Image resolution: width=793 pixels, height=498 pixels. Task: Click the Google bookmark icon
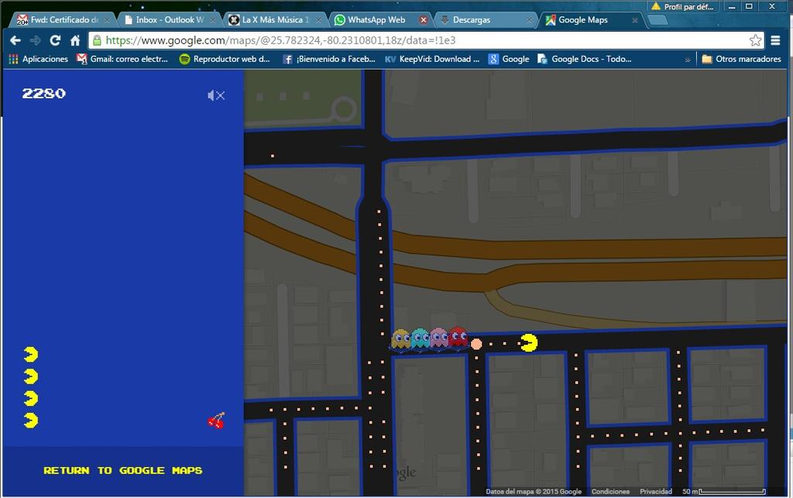pos(493,58)
